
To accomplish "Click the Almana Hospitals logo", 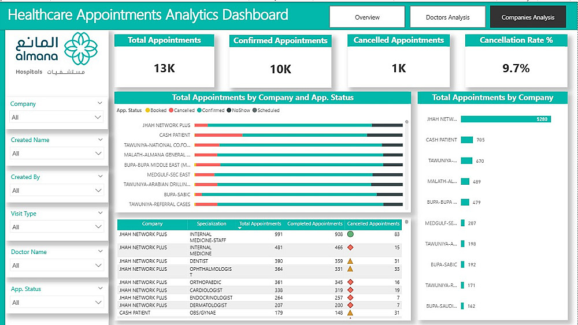I will click(56, 53).
